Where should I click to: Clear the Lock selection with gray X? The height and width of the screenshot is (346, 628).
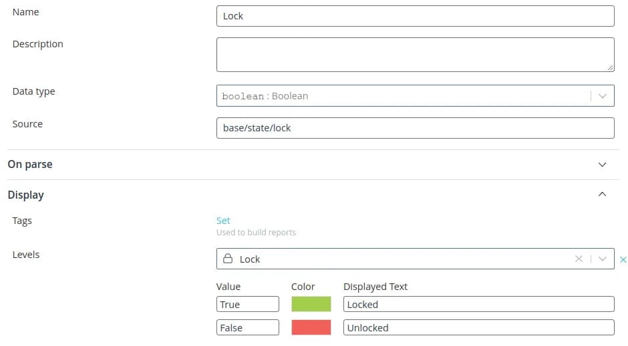tap(579, 259)
